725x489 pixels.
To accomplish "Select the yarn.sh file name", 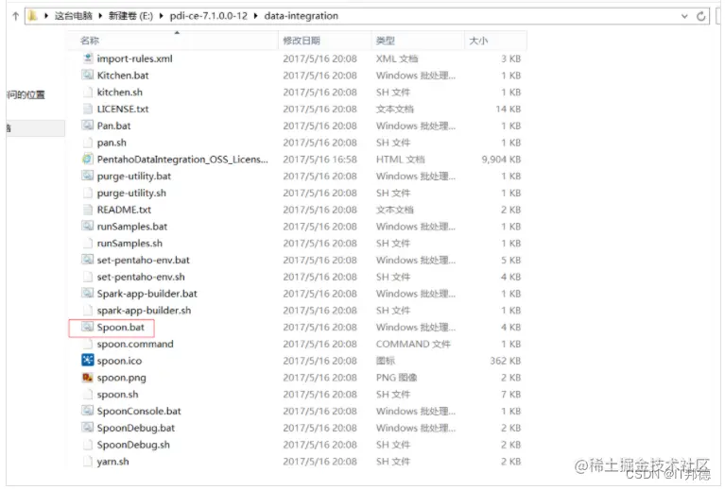I will [112, 462].
